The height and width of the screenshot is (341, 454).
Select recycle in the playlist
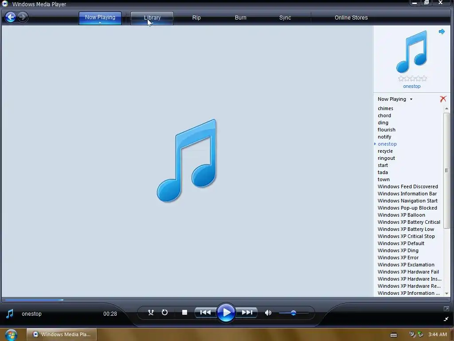click(x=385, y=151)
